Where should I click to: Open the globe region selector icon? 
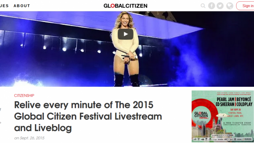(x=230, y=6)
